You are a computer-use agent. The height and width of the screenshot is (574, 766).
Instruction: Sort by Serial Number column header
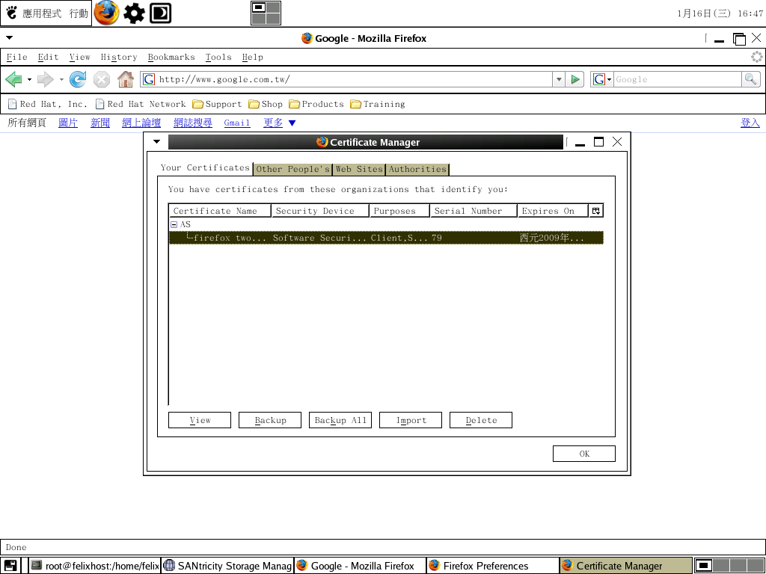point(474,211)
